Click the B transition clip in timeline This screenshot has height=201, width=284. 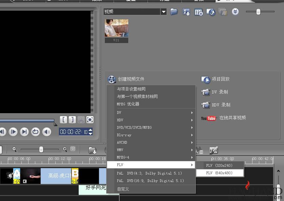click(x=75, y=176)
